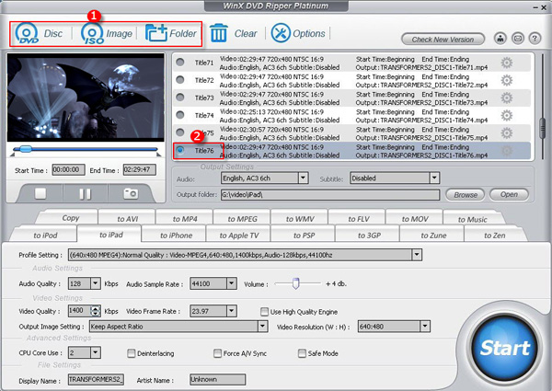Open the Audio track dropdown
The image size is (552, 391).
click(303, 178)
